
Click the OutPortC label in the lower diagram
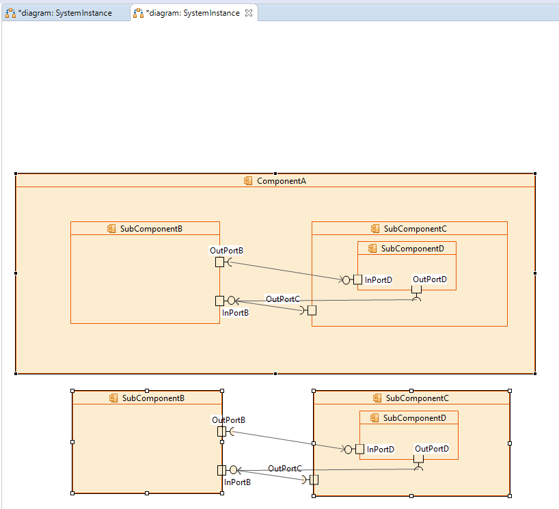285,469
